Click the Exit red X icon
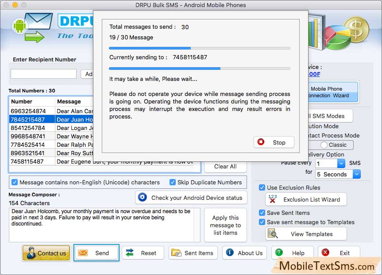The height and width of the screenshot is (275, 382). tap(325, 252)
